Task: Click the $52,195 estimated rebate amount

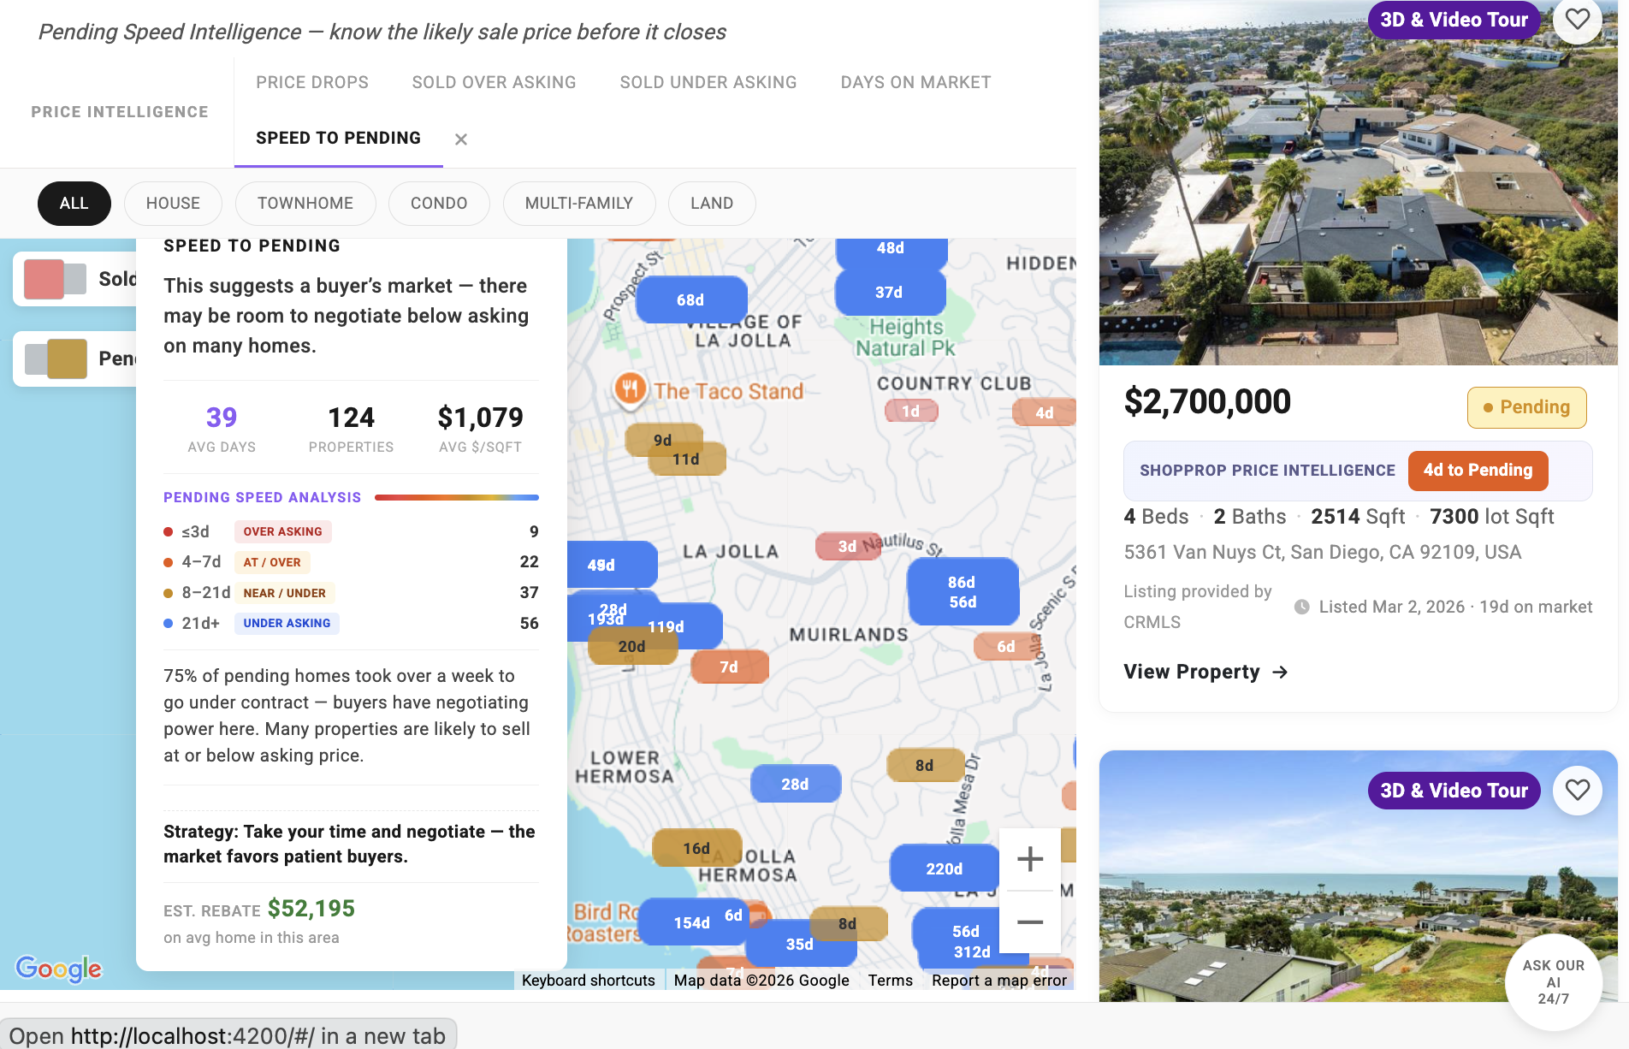Action: click(x=311, y=909)
